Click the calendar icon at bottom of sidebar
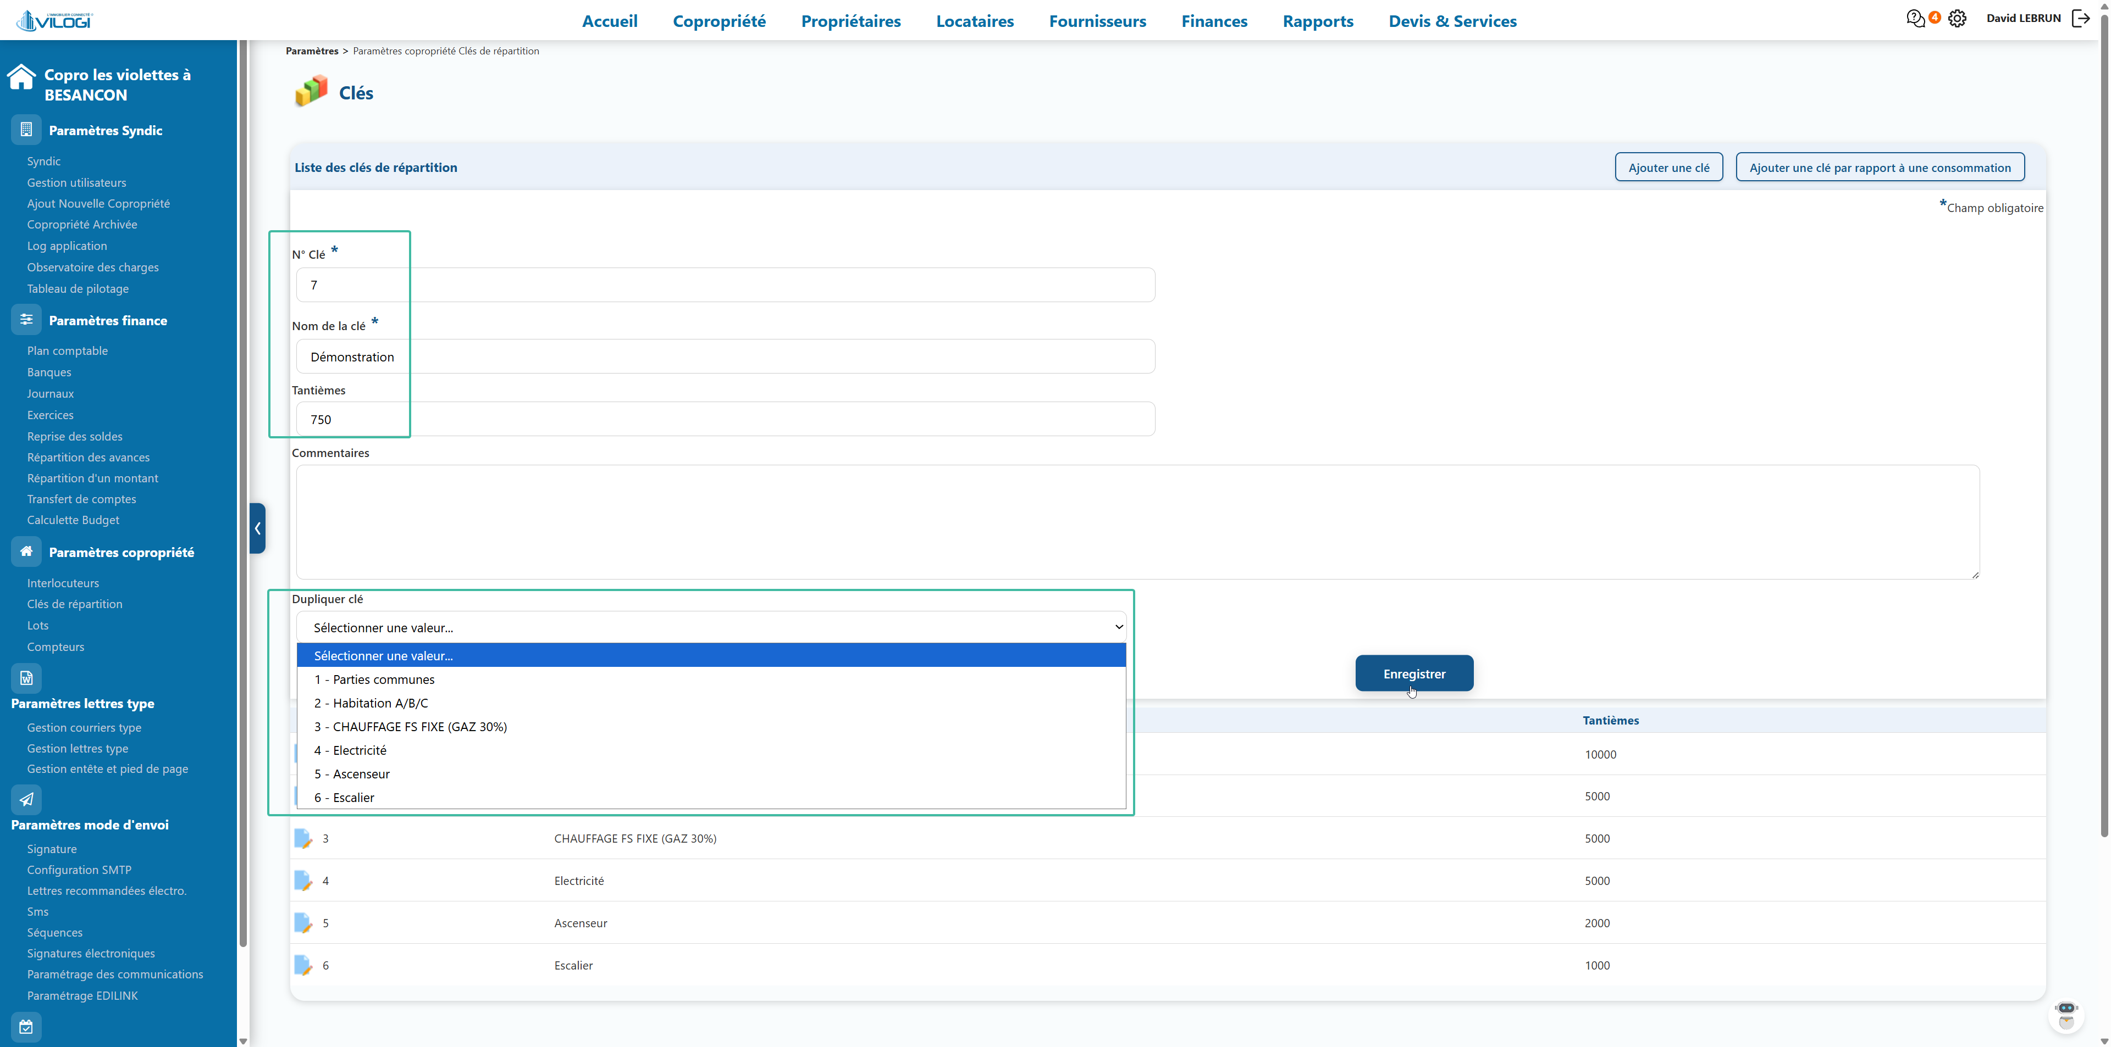 point(26,1027)
